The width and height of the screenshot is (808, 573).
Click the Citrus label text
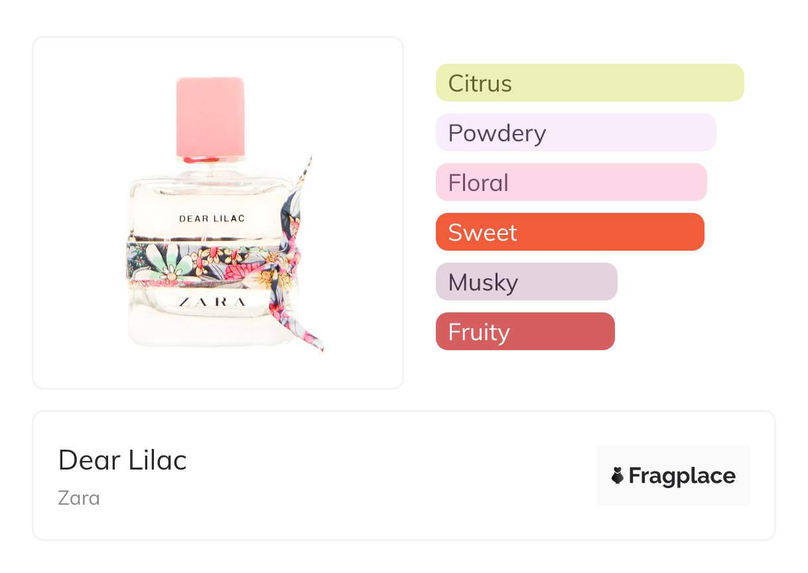coord(480,84)
